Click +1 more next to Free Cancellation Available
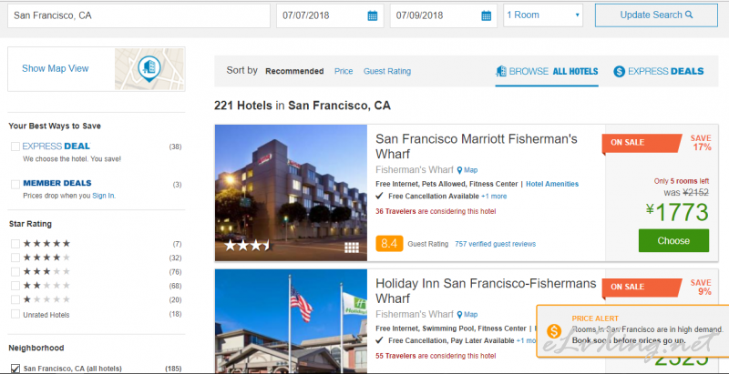 (x=494, y=197)
